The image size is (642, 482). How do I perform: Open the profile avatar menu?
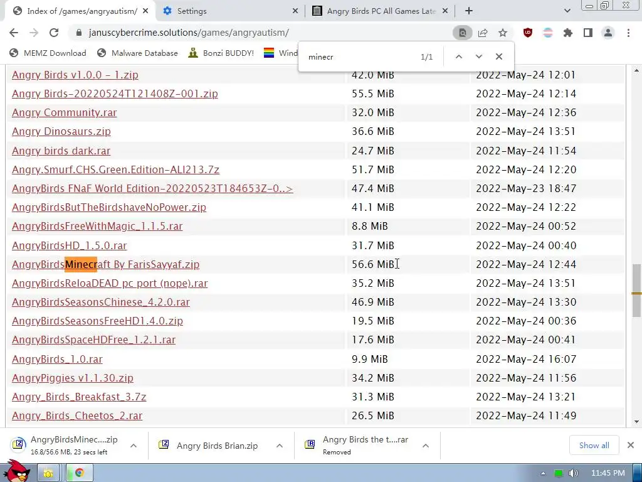coord(608,33)
